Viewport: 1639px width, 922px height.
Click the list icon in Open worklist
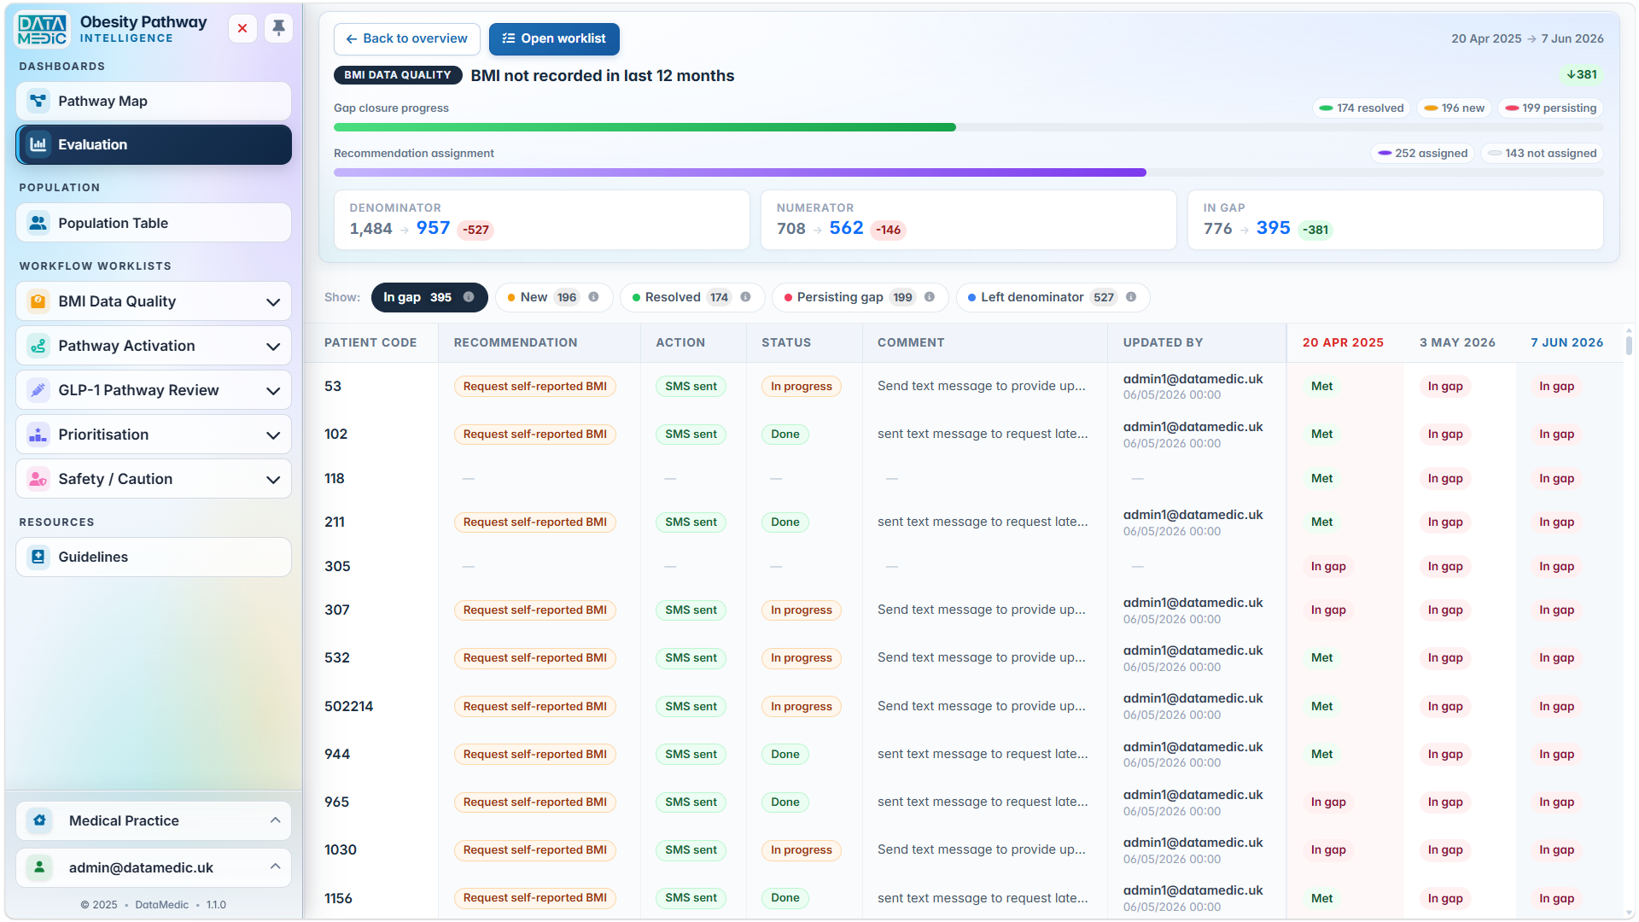pyautogui.click(x=508, y=38)
